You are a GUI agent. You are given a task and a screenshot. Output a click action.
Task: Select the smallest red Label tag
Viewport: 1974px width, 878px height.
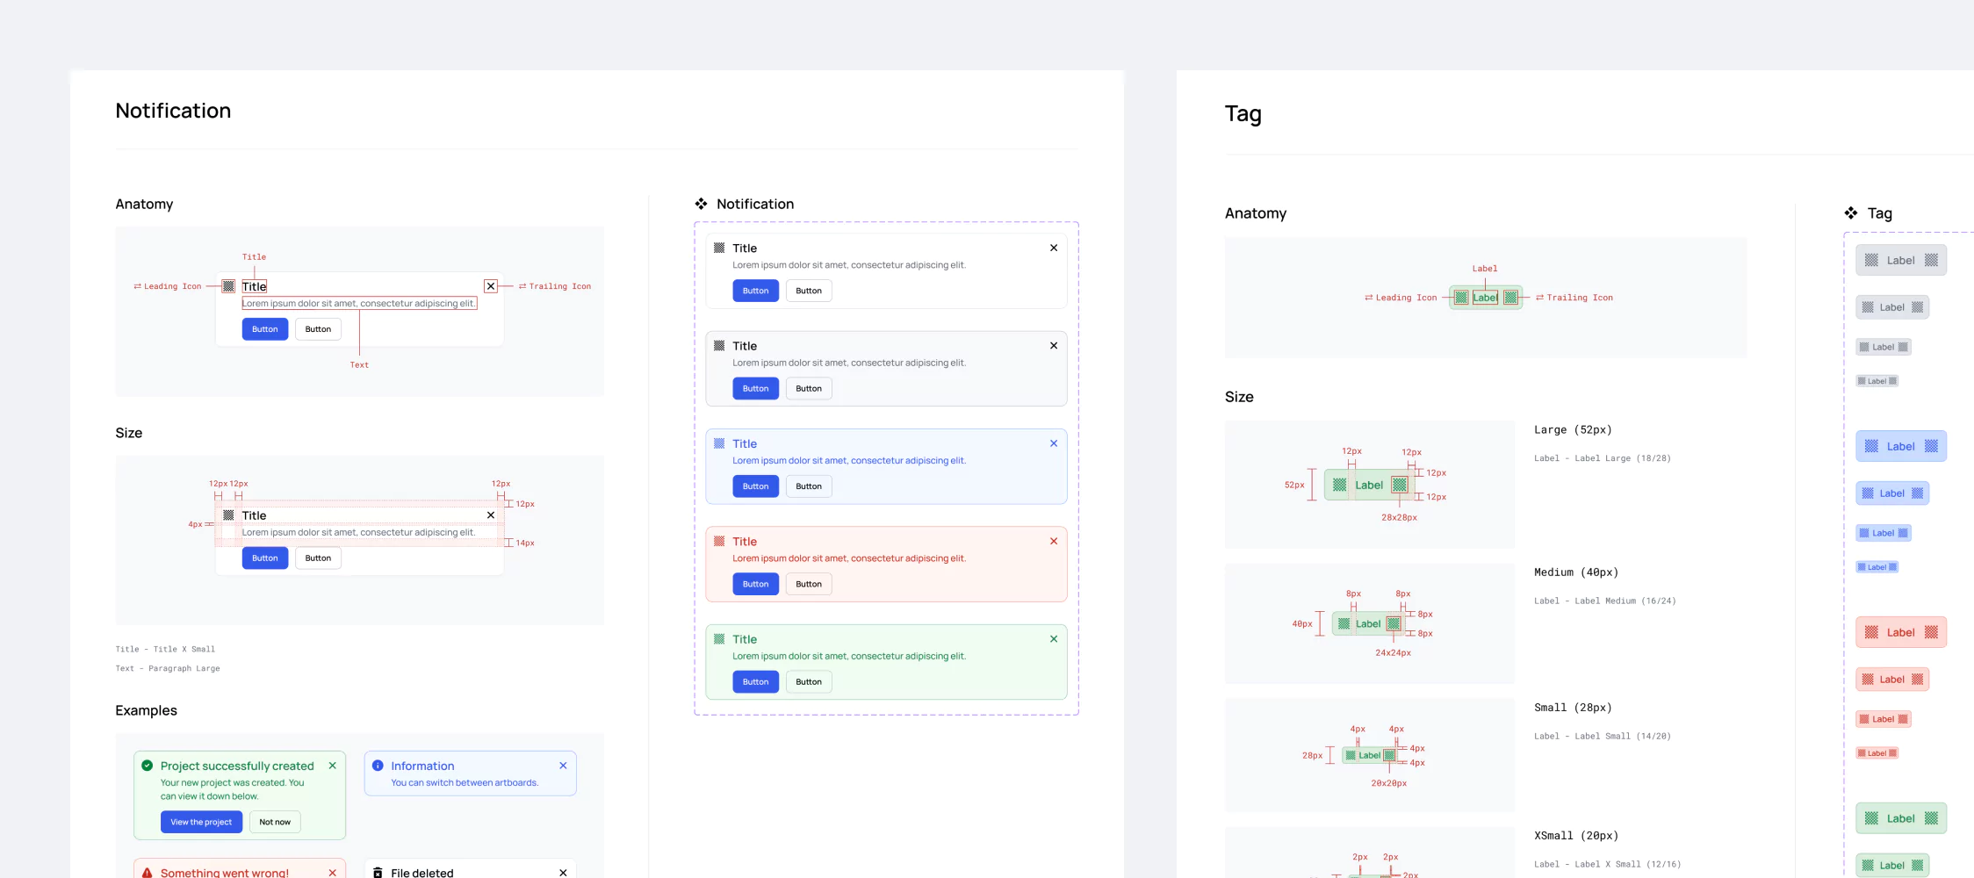[1877, 753]
